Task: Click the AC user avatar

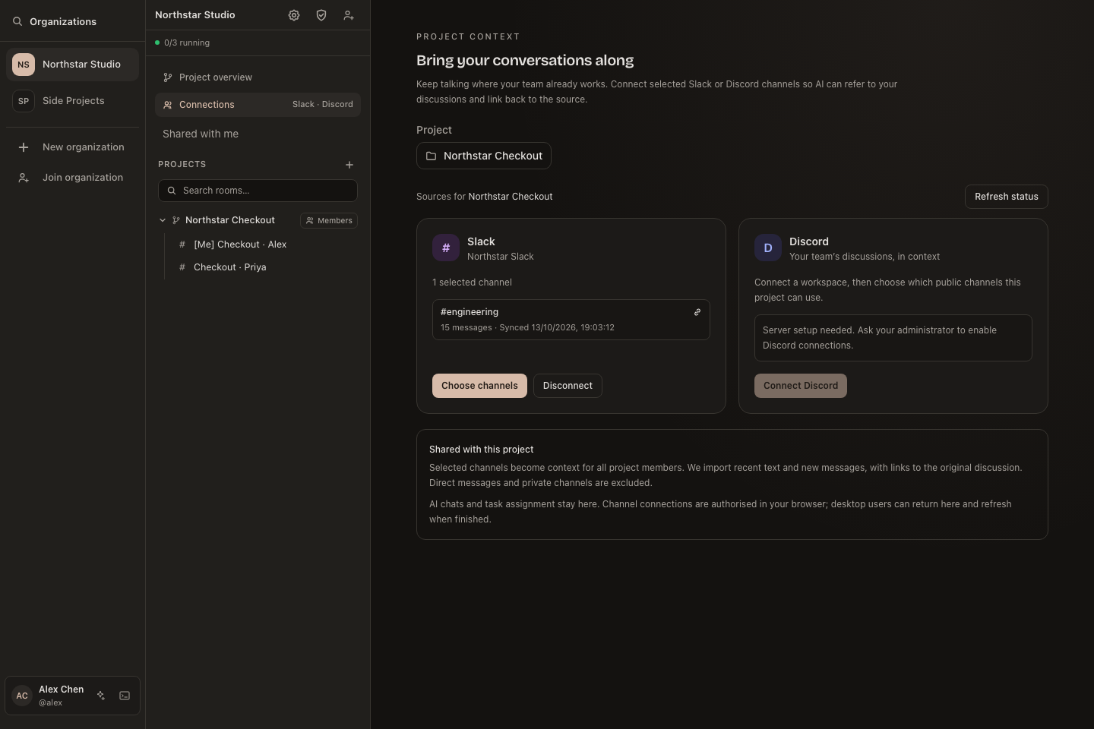Action: (22, 696)
